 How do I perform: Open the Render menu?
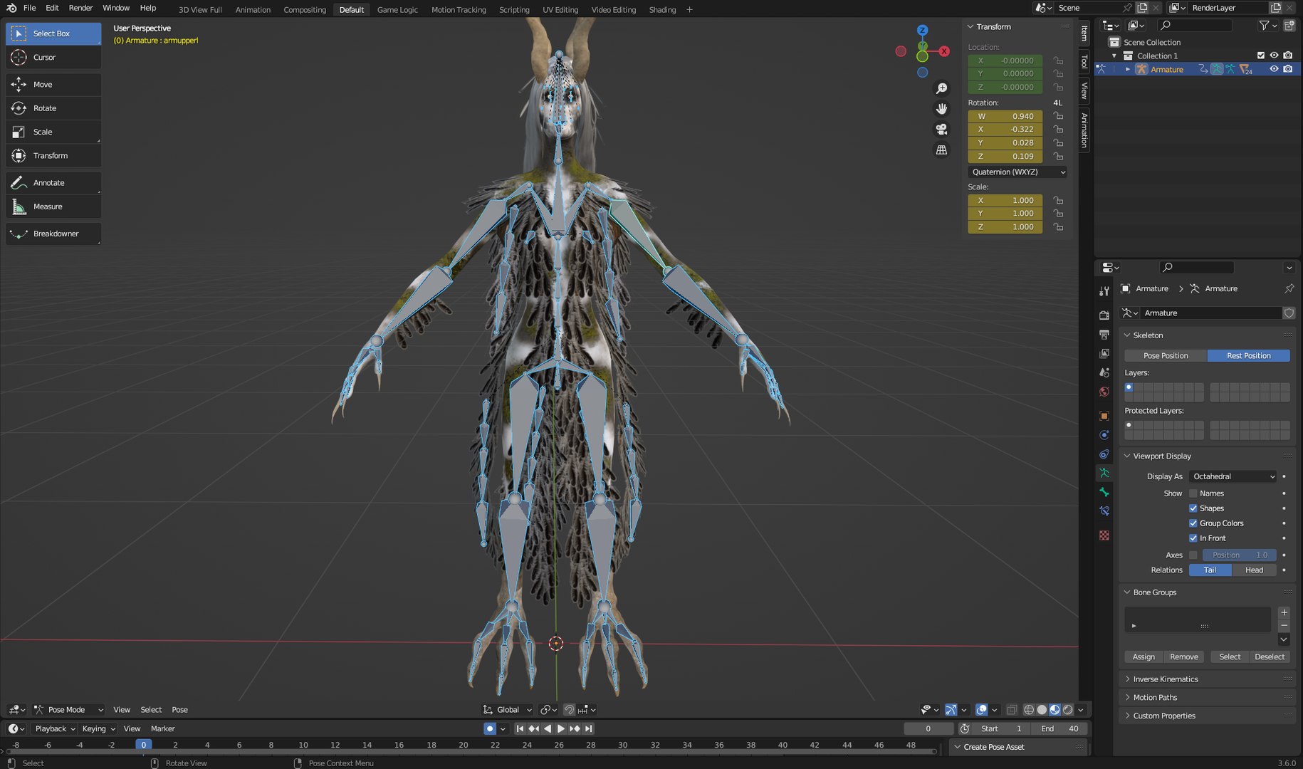coord(80,8)
